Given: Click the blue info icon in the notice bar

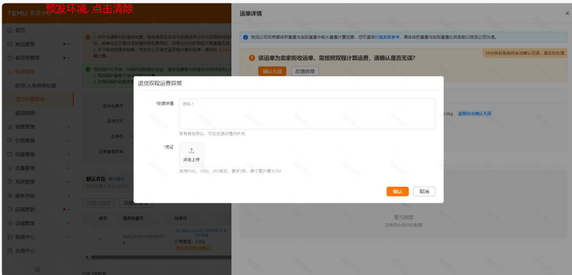Looking at the screenshot, I should point(245,37).
